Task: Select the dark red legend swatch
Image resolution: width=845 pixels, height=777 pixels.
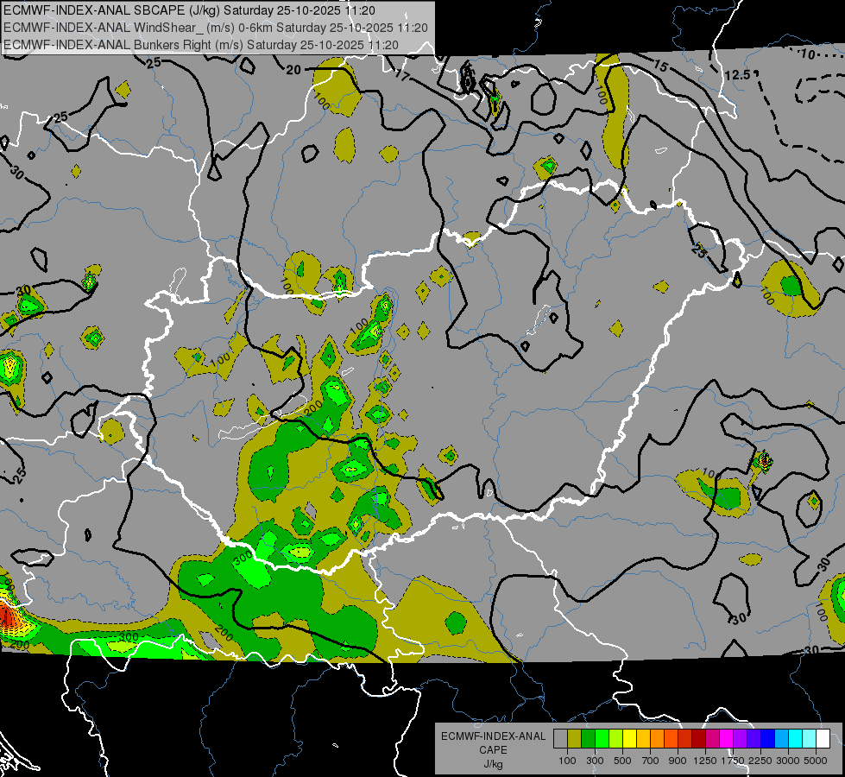Action: click(x=699, y=738)
